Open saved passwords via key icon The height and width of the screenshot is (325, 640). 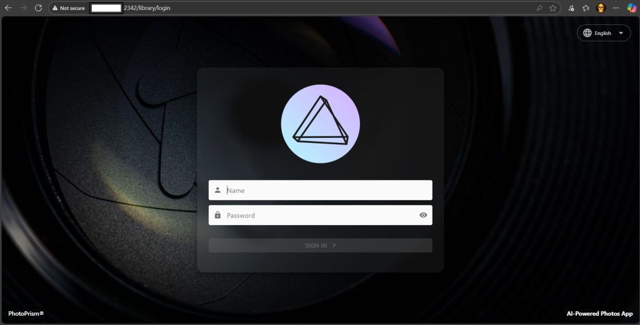(539, 8)
